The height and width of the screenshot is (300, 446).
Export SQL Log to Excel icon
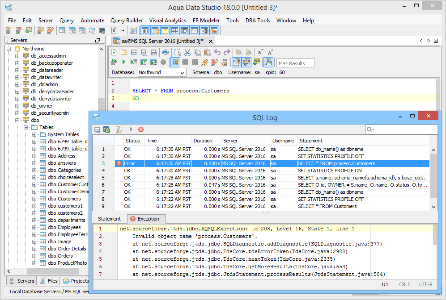point(107,129)
